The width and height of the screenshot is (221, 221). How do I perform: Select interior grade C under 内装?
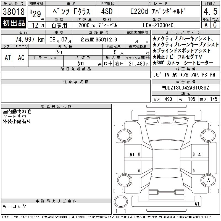pos(215,25)
